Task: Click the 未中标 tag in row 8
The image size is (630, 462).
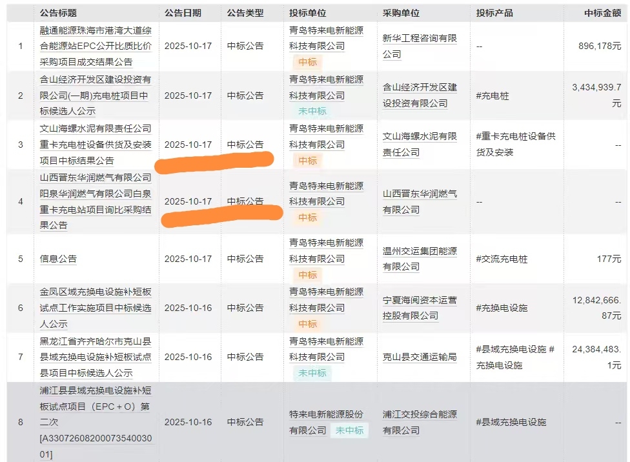Action: pyautogui.click(x=350, y=430)
